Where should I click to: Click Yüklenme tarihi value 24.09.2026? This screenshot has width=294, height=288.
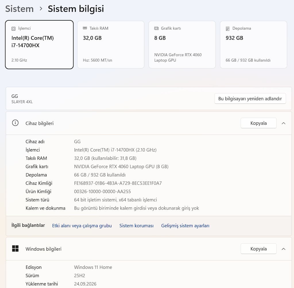[x=85, y=284]
